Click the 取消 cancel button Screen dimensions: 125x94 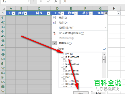pyautogui.click(x=98, y=93)
